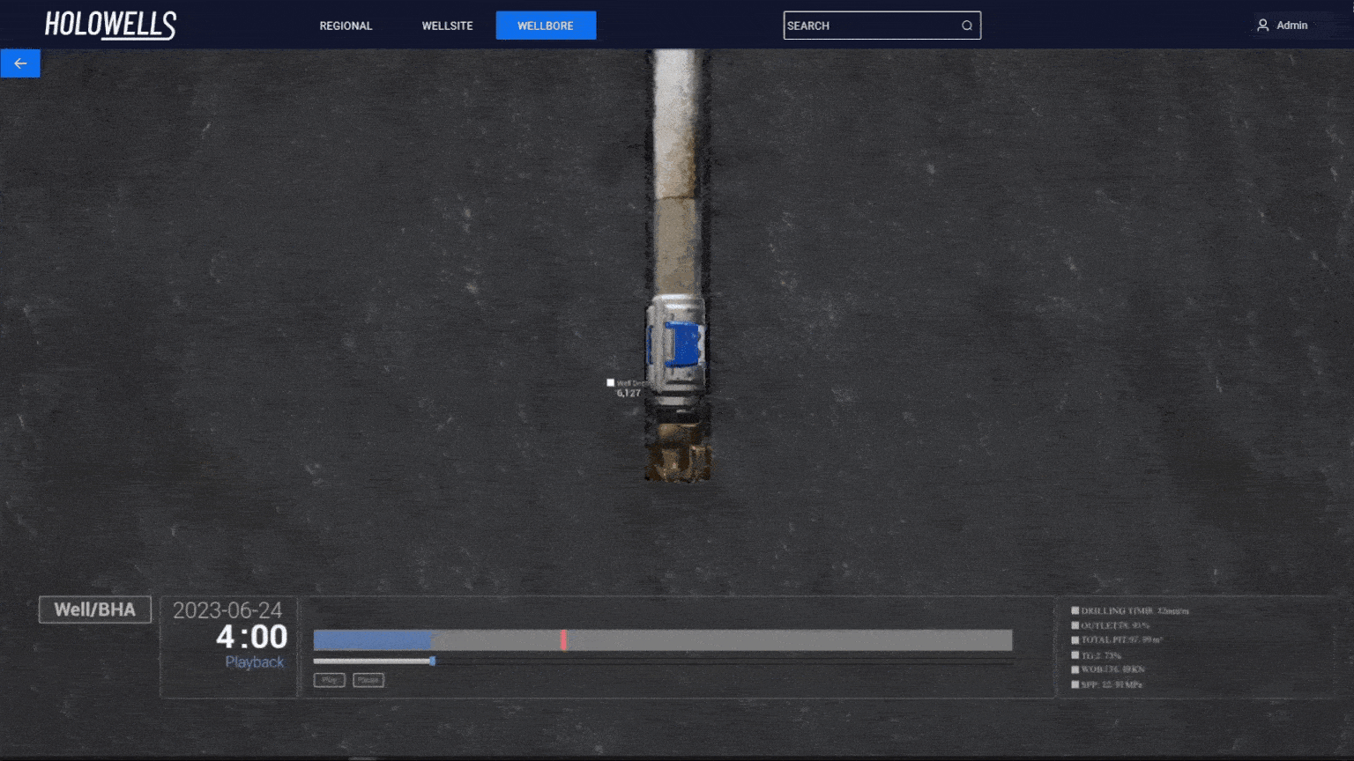The height and width of the screenshot is (761, 1354).
Task: Click the search magnifier icon
Action: tap(967, 26)
